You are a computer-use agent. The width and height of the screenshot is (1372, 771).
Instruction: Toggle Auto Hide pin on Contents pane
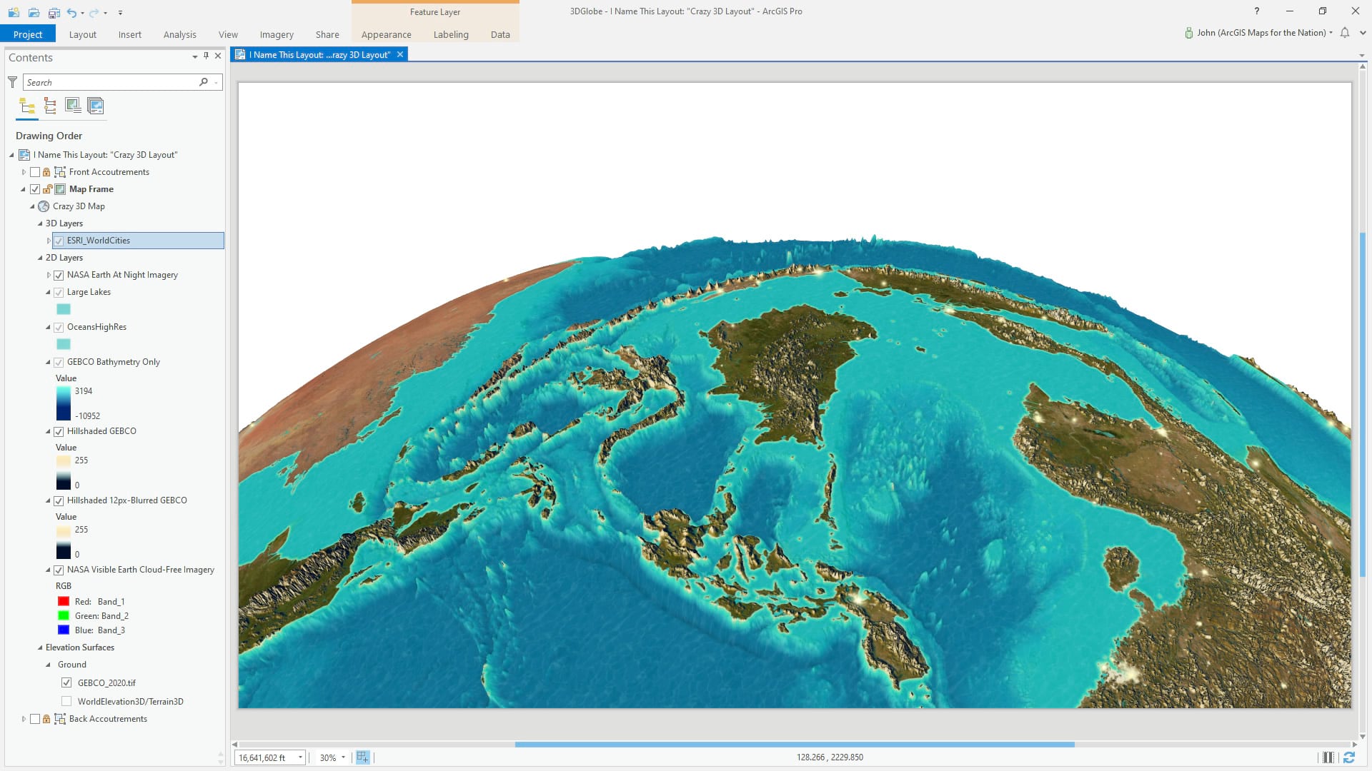click(x=206, y=56)
